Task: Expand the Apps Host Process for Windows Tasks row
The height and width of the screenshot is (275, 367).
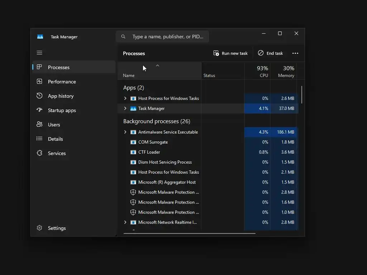Action: point(125,98)
